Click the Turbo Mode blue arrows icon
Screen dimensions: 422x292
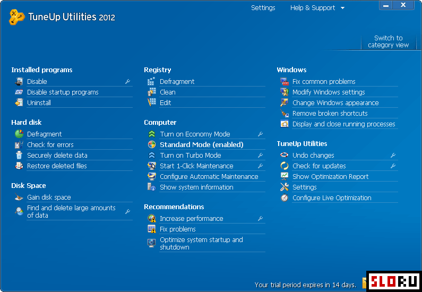click(152, 155)
